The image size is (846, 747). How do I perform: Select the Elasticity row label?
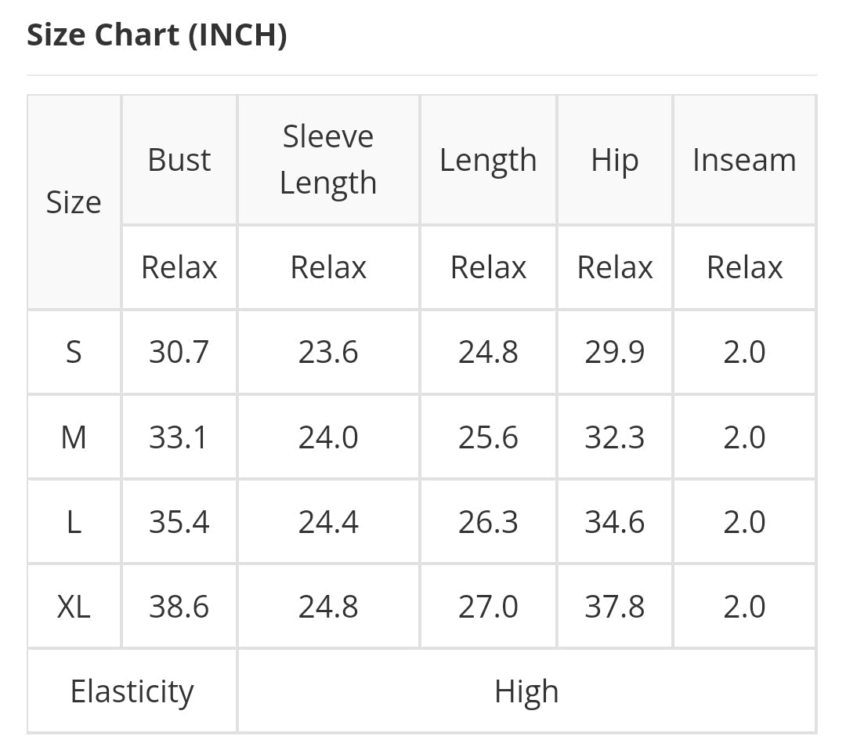(132, 691)
